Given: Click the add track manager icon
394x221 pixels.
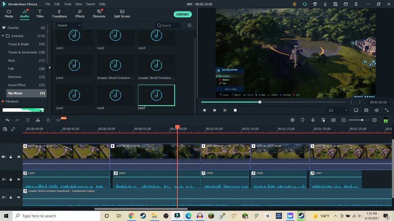Looking at the screenshot, I should (x=5, y=129).
